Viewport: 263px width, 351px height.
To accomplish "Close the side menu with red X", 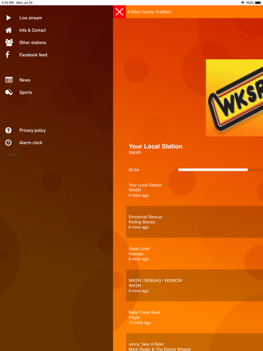I will [120, 11].
